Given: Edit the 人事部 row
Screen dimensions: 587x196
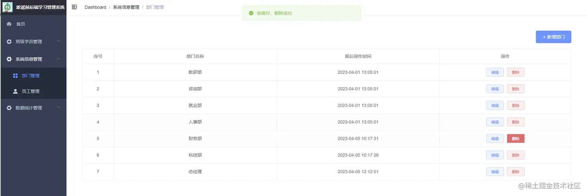Looking at the screenshot, I should [x=495, y=122].
